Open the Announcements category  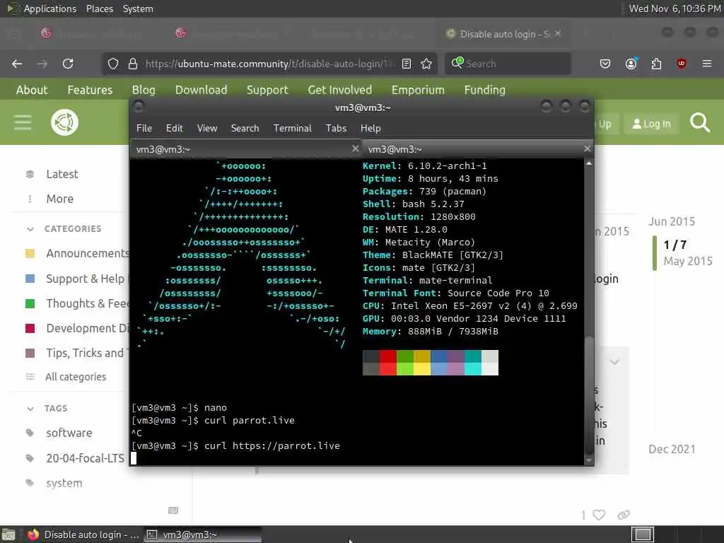click(x=88, y=253)
